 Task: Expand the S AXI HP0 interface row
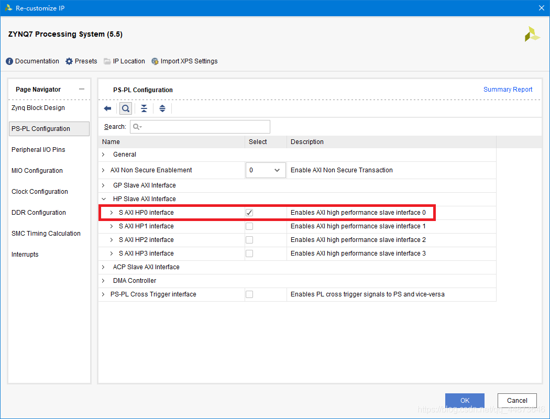coord(112,213)
